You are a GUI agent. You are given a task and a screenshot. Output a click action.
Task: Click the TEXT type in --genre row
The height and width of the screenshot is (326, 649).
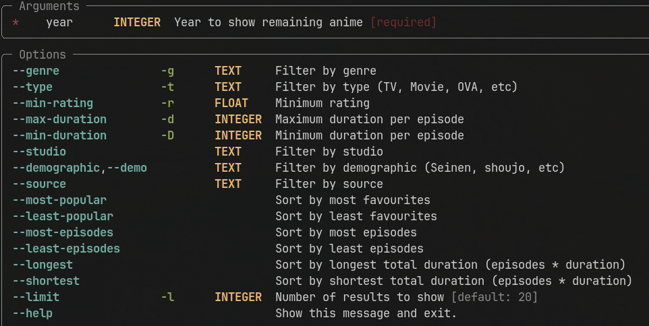[x=228, y=71]
